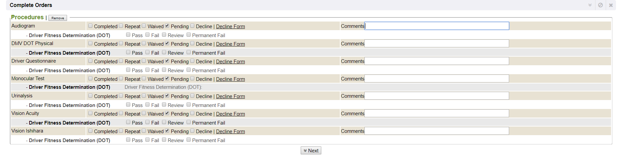Check Review under Audiogram fitness determination
618x157 pixels.
[x=164, y=35]
